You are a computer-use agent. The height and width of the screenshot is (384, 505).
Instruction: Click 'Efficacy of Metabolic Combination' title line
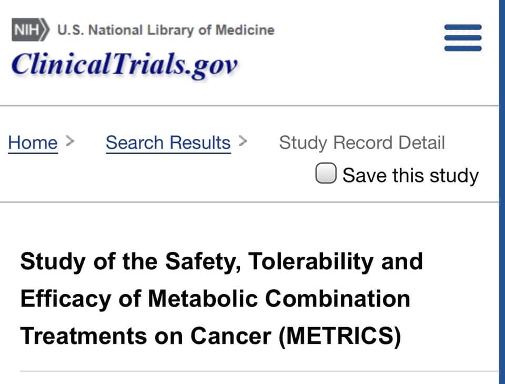(x=215, y=299)
